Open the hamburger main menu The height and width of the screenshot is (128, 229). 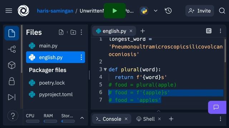coord(9,11)
